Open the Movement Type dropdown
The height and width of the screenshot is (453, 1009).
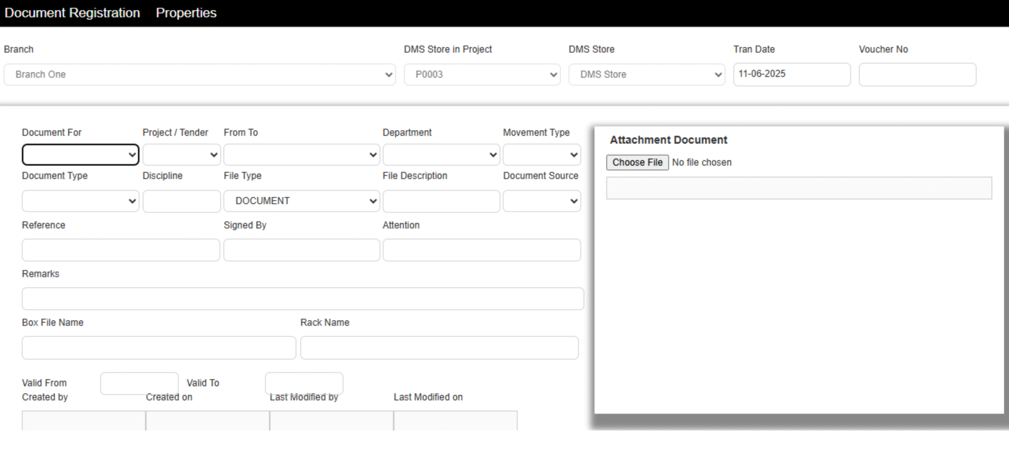coord(542,155)
